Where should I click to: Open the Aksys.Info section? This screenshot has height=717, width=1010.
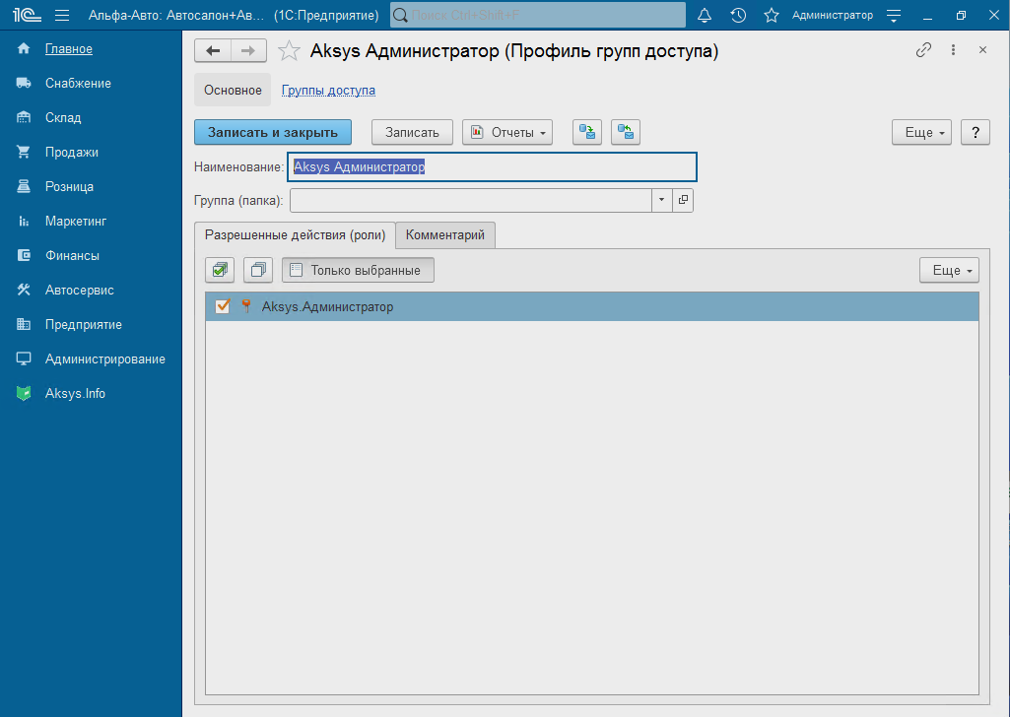click(75, 393)
